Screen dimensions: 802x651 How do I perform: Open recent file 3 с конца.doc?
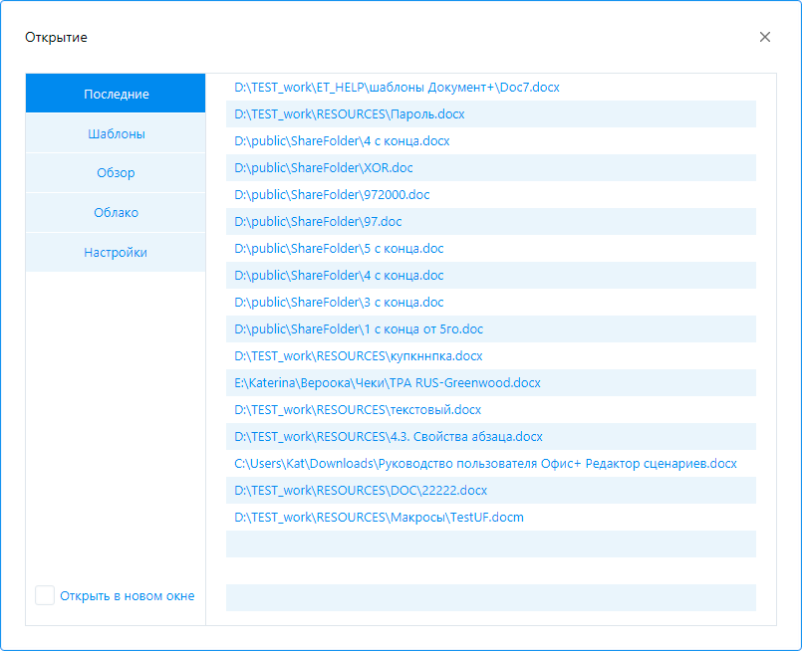[339, 303]
